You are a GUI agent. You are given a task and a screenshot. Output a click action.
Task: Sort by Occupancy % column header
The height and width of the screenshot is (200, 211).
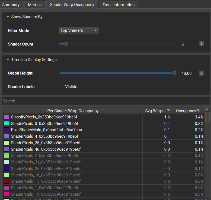(188, 111)
